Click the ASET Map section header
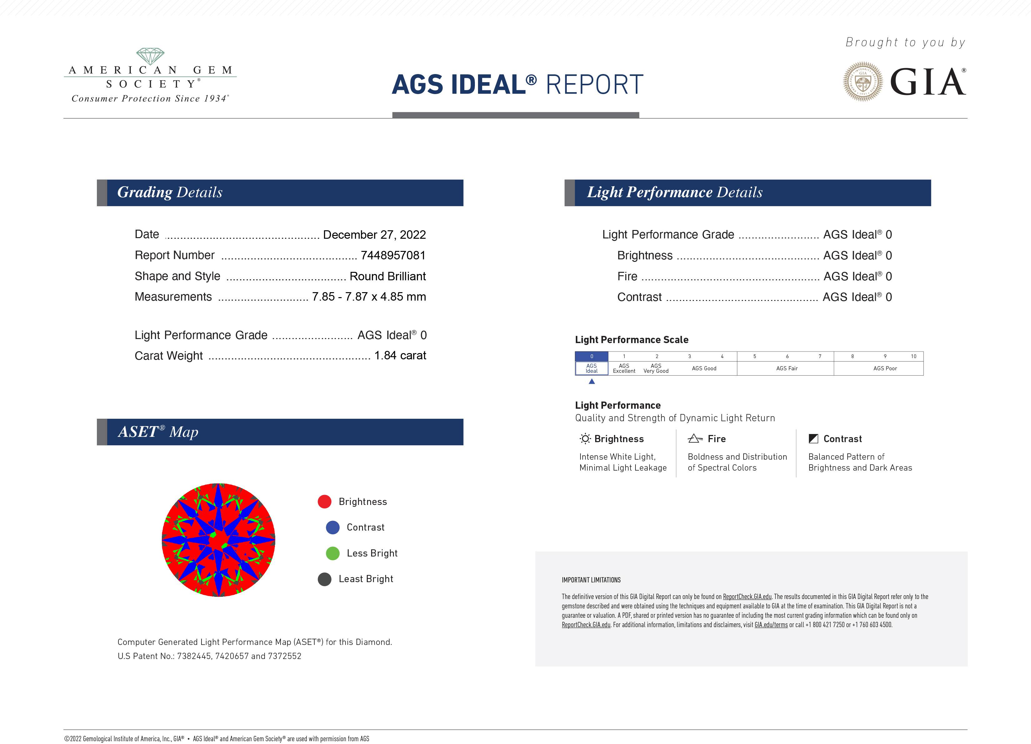The height and width of the screenshot is (744, 1031). [280, 432]
